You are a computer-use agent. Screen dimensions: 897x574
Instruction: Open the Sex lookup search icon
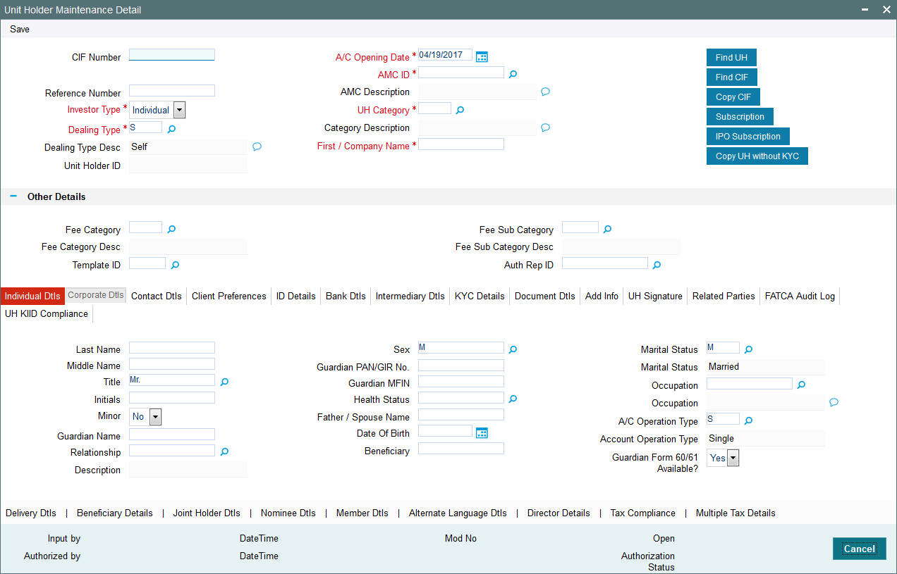tap(513, 349)
